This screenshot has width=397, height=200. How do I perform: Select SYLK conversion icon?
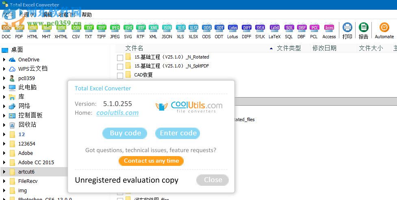(260, 28)
